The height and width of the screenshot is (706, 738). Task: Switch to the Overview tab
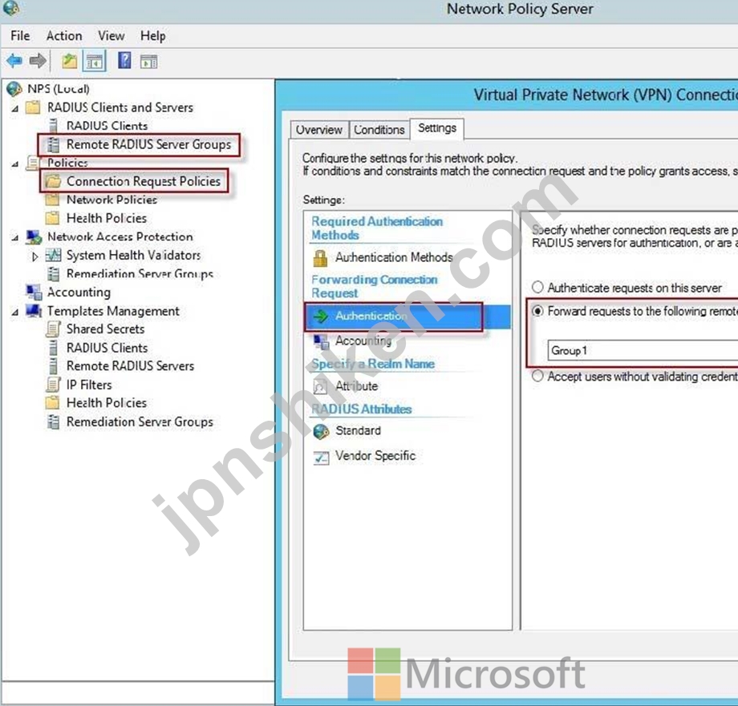[x=319, y=130]
